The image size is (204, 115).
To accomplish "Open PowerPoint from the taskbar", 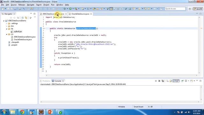I will click(x=50, y=112).
